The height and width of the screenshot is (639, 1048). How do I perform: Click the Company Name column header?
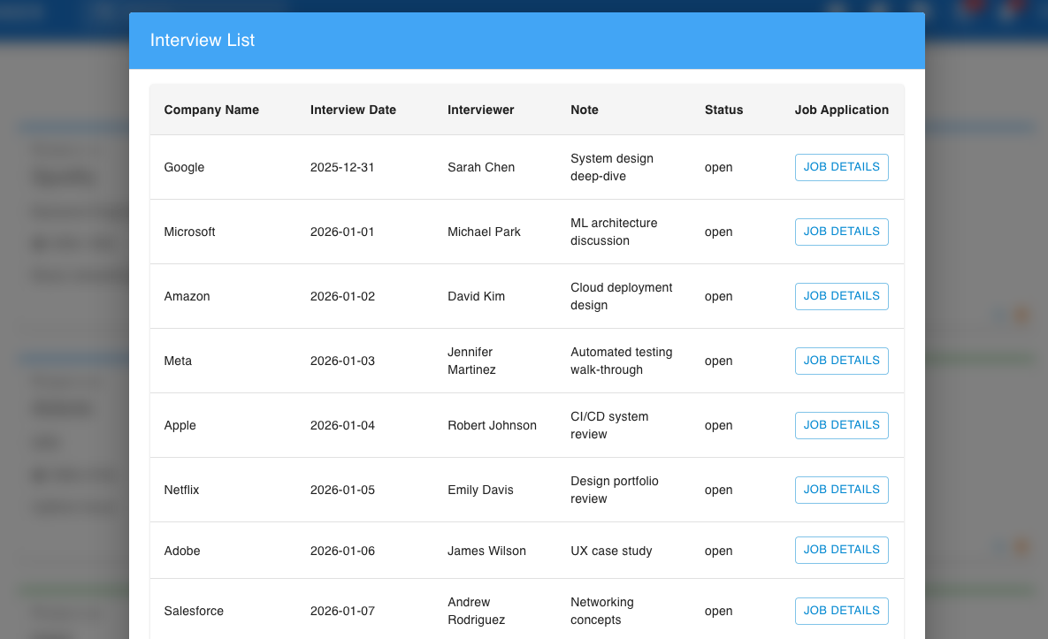pyautogui.click(x=211, y=110)
